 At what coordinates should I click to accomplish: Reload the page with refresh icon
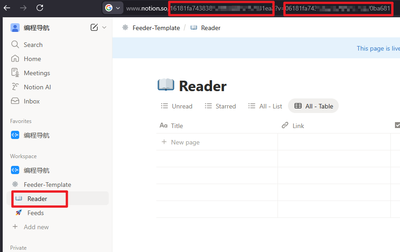tap(40, 8)
